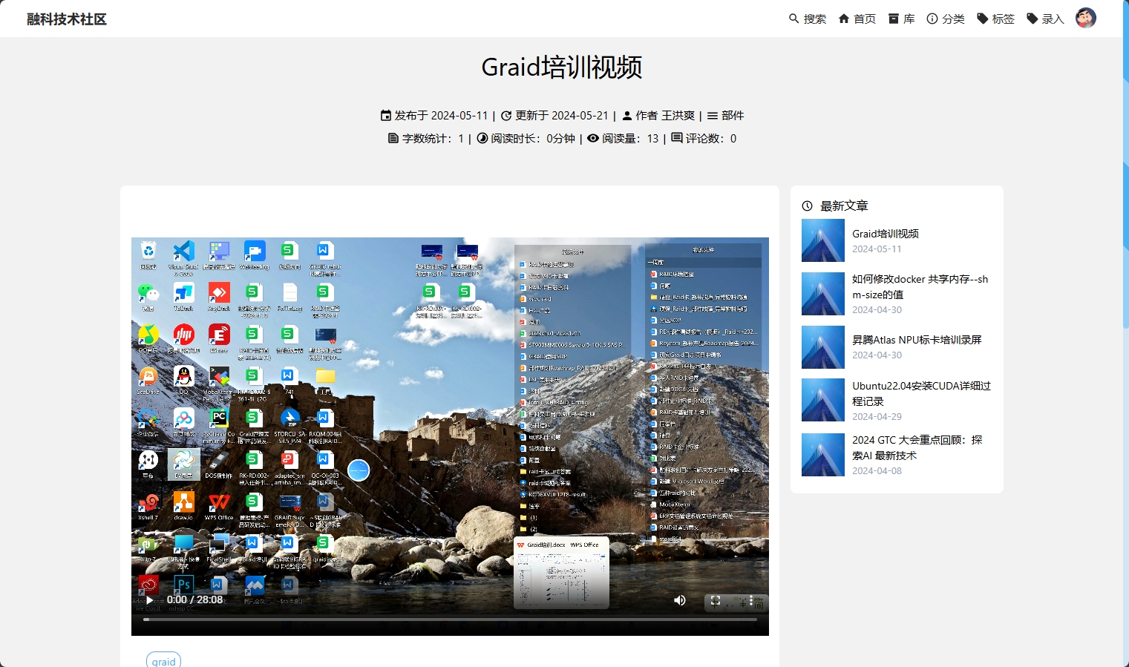Mute the video with the speaker icon
Viewport: 1129px width, 667px height.
click(679, 600)
